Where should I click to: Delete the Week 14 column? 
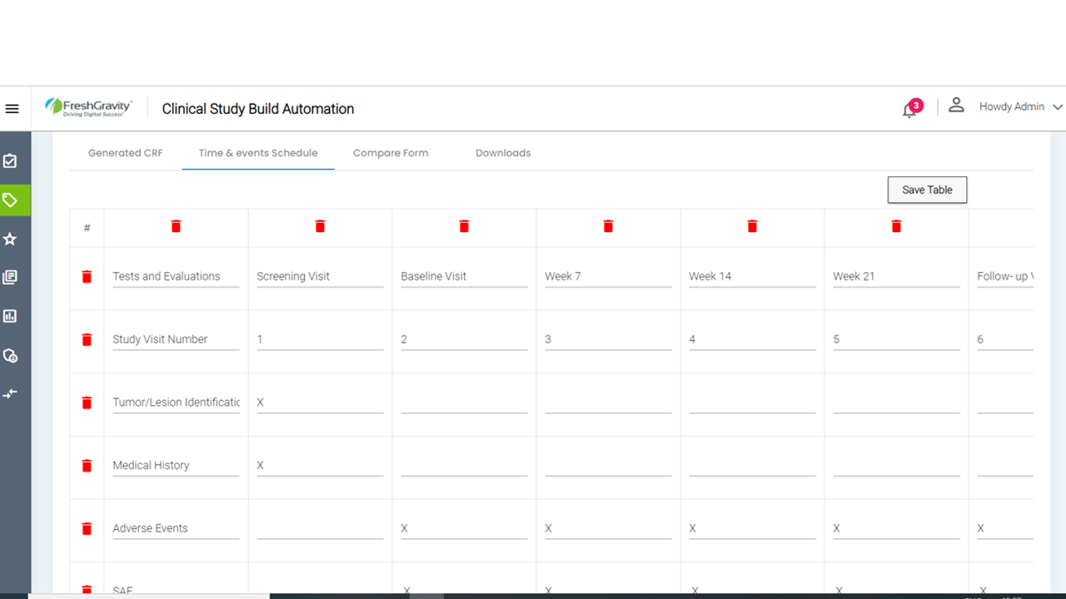752,226
